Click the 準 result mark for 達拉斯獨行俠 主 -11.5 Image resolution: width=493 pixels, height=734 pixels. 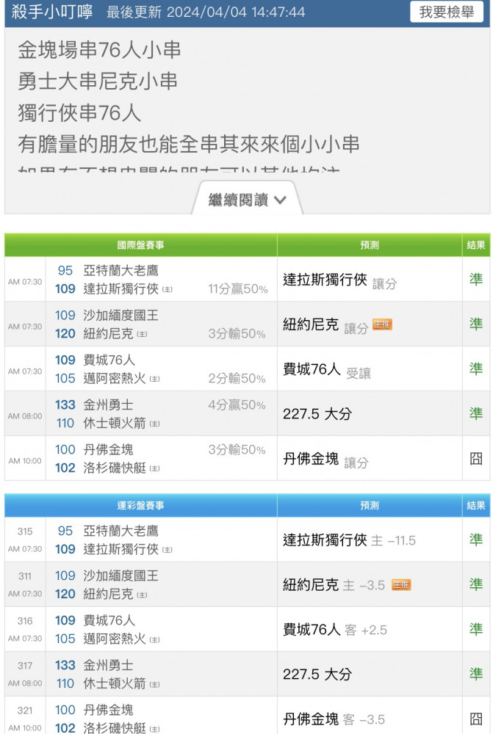pyautogui.click(x=475, y=539)
